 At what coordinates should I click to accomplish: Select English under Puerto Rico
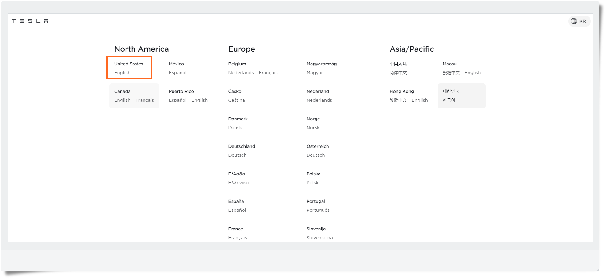199,100
